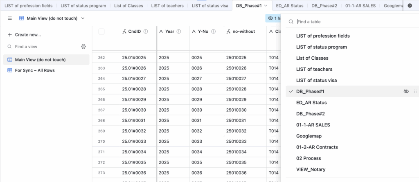This screenshot has height=182, width=419.
Task: Click the Find a view search field
Action: pos(41,47)
